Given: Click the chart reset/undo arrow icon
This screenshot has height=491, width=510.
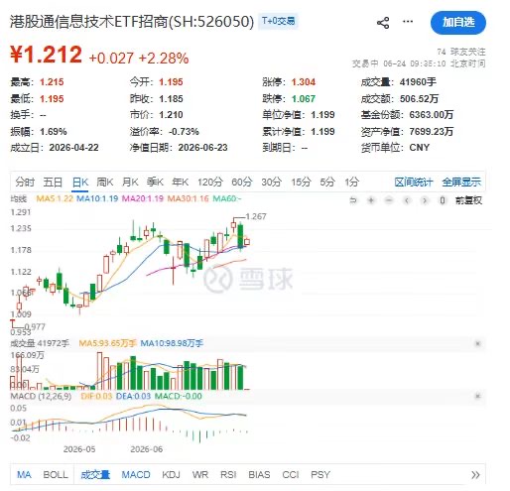Looking at the screenshot, I should pyautogui.click(x=353, y=200).
